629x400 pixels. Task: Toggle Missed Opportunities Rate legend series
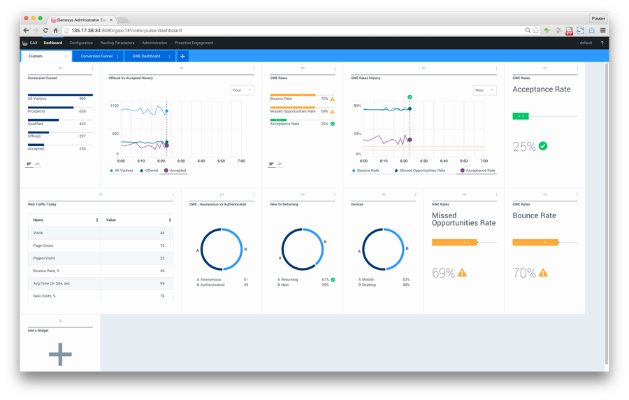tap(420, 171)
